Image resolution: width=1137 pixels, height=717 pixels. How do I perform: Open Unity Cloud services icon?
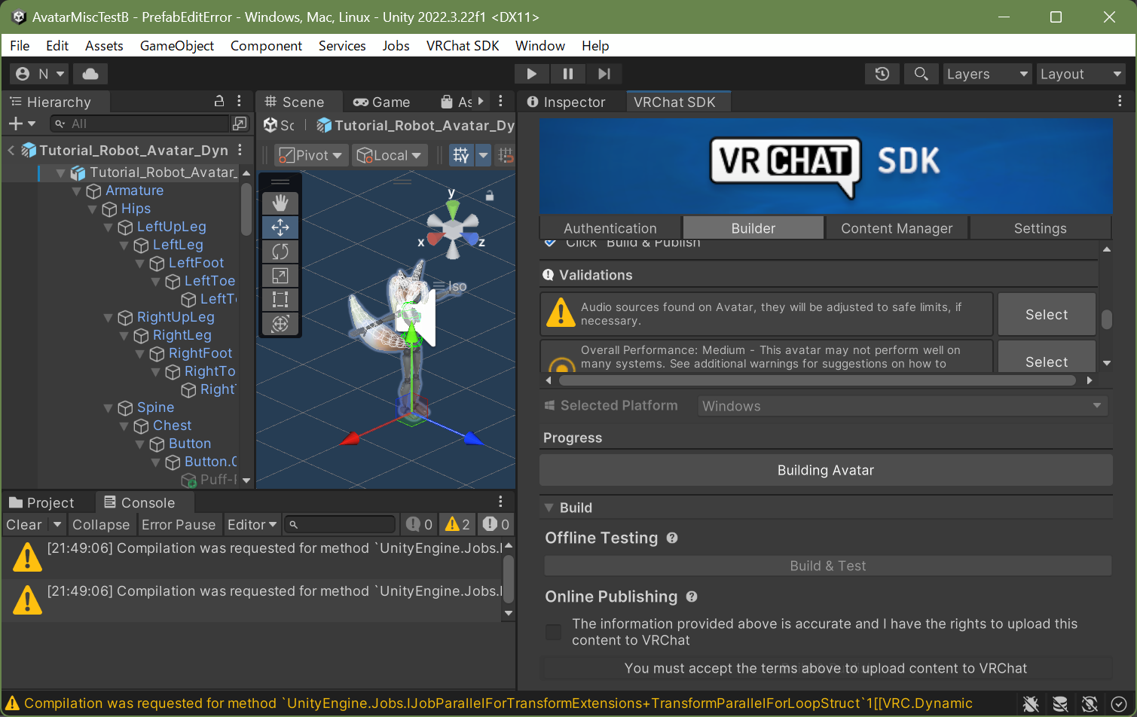pos(90,74)
